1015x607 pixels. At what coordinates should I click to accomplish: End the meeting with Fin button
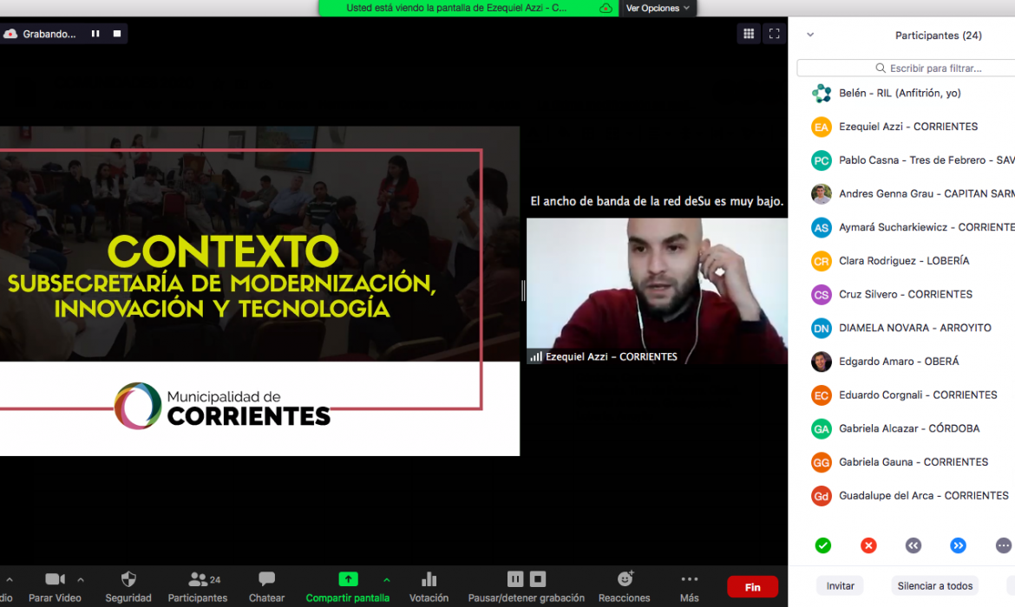(752, 587)
